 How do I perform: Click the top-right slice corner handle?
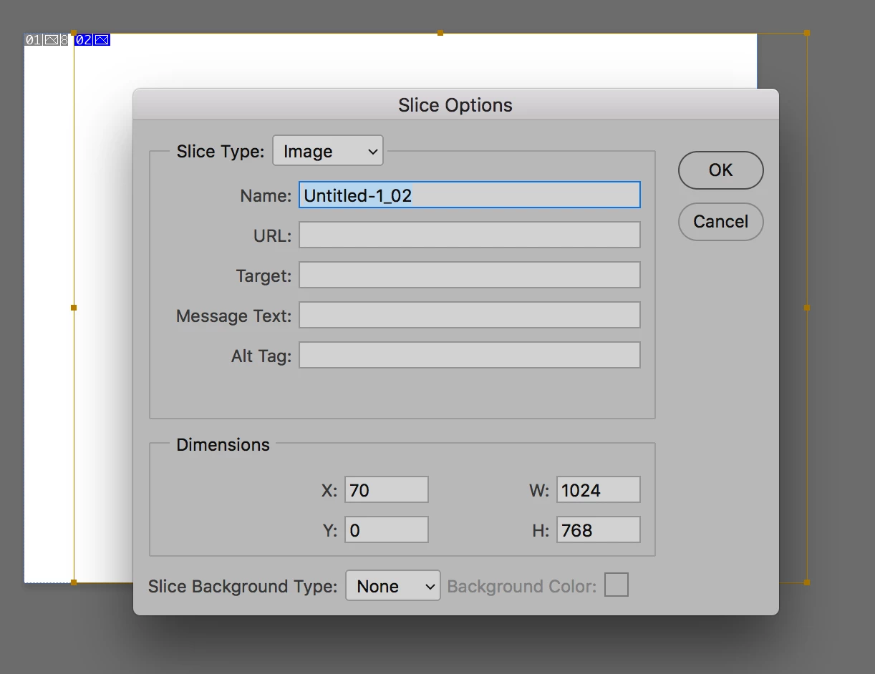tap(807, 33)
